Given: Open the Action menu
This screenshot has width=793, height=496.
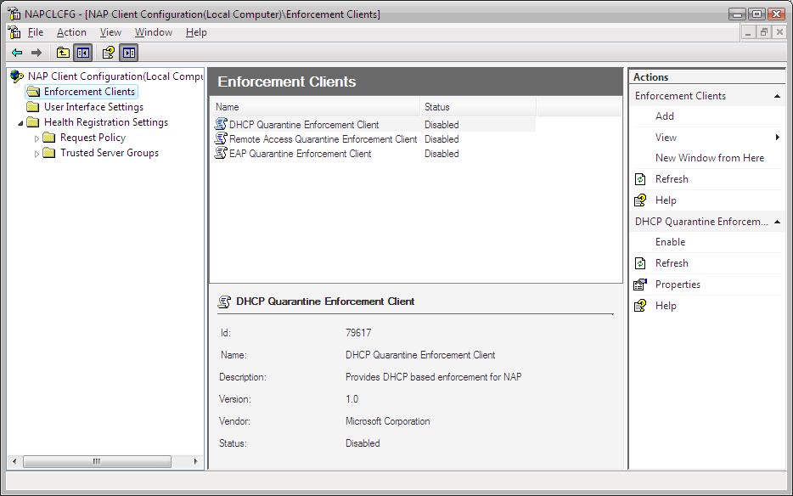Looking at the screenshot, I should point(71,32).
